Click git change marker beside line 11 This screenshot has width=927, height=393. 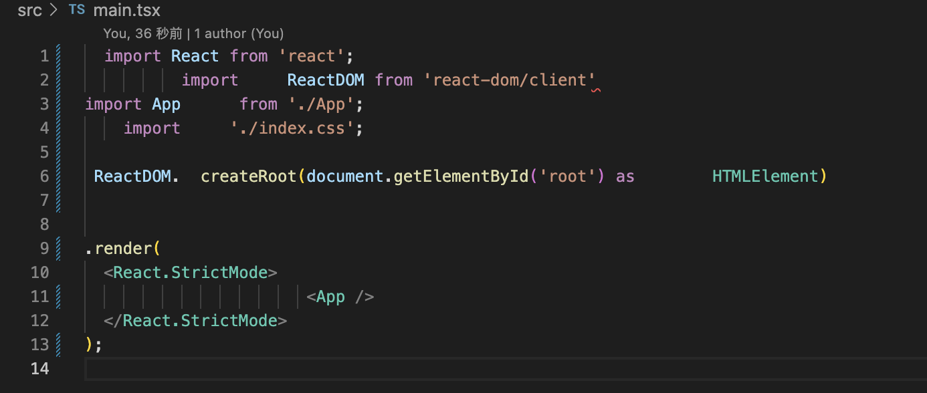(59, 297)
